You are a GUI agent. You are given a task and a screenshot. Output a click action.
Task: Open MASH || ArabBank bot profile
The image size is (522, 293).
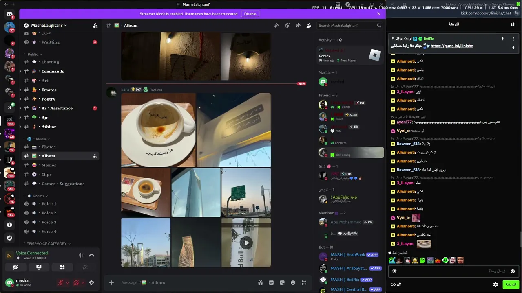tap(350, 256)
